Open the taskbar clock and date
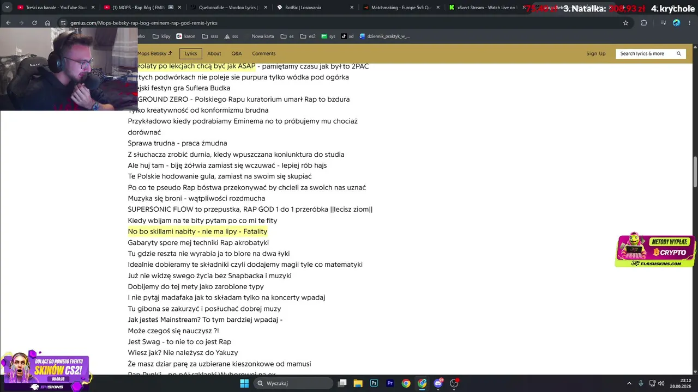Screen dimensions: 698x392 681,383
